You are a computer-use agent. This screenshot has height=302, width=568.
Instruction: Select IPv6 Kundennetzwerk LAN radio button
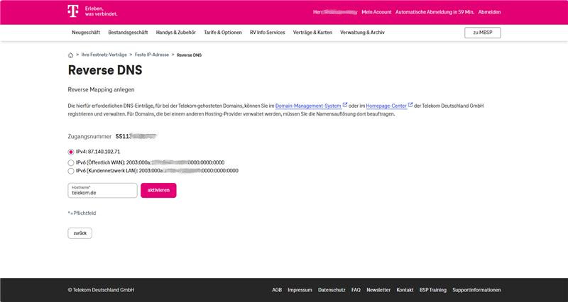[71, 171]
